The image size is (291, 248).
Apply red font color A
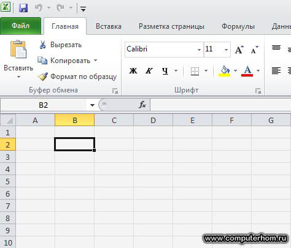247,71
